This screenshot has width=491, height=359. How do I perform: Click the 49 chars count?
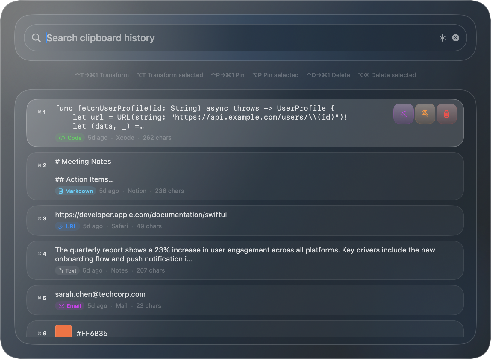coord(149,226)
